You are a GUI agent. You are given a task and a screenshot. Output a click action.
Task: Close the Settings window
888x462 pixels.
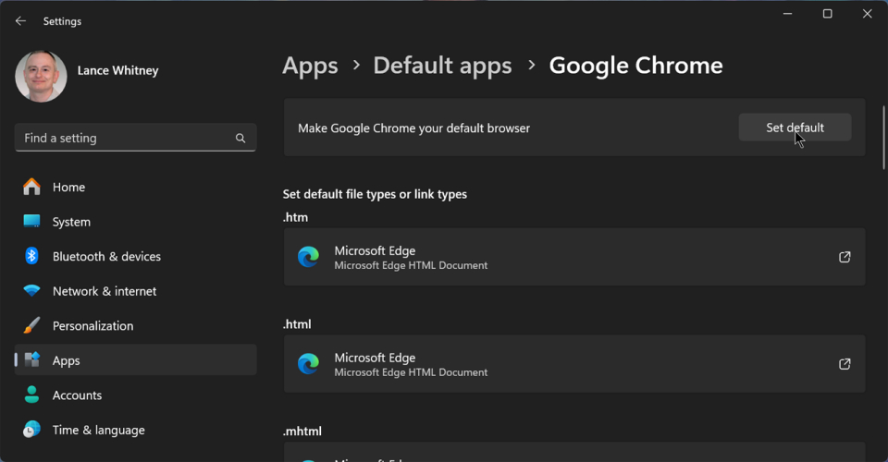coord(867,14)
